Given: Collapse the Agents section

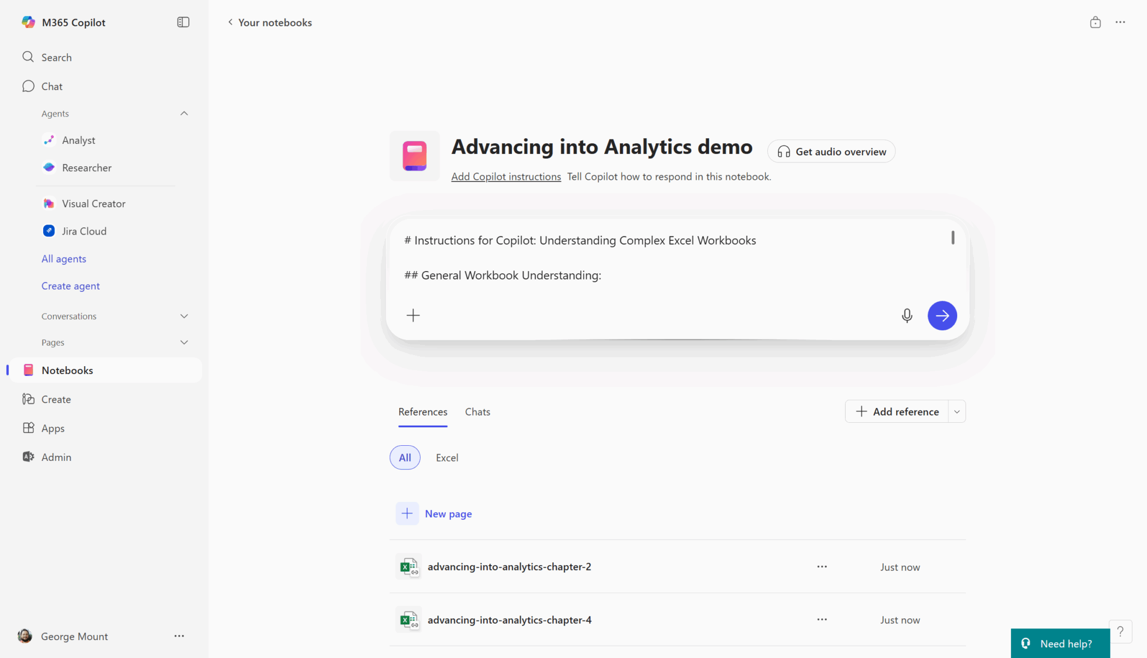Looking at the screenshot, I should tap(184, 114).
